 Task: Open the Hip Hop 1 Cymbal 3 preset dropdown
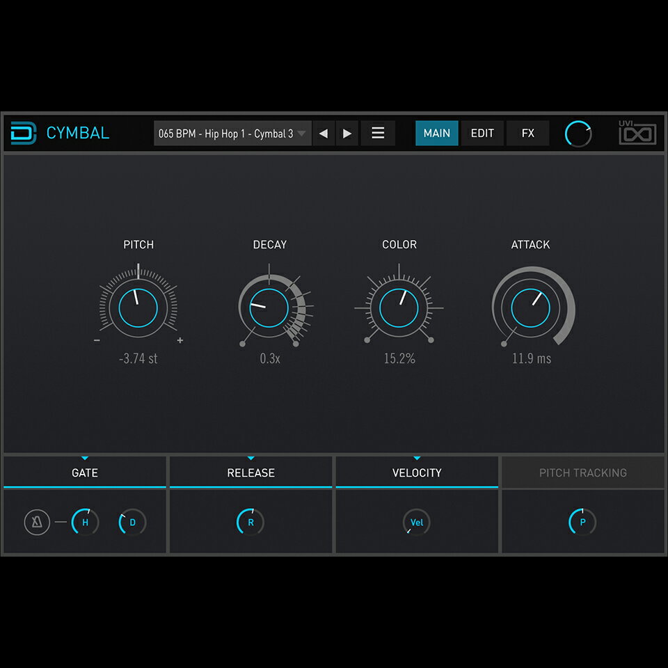(232, 134)
